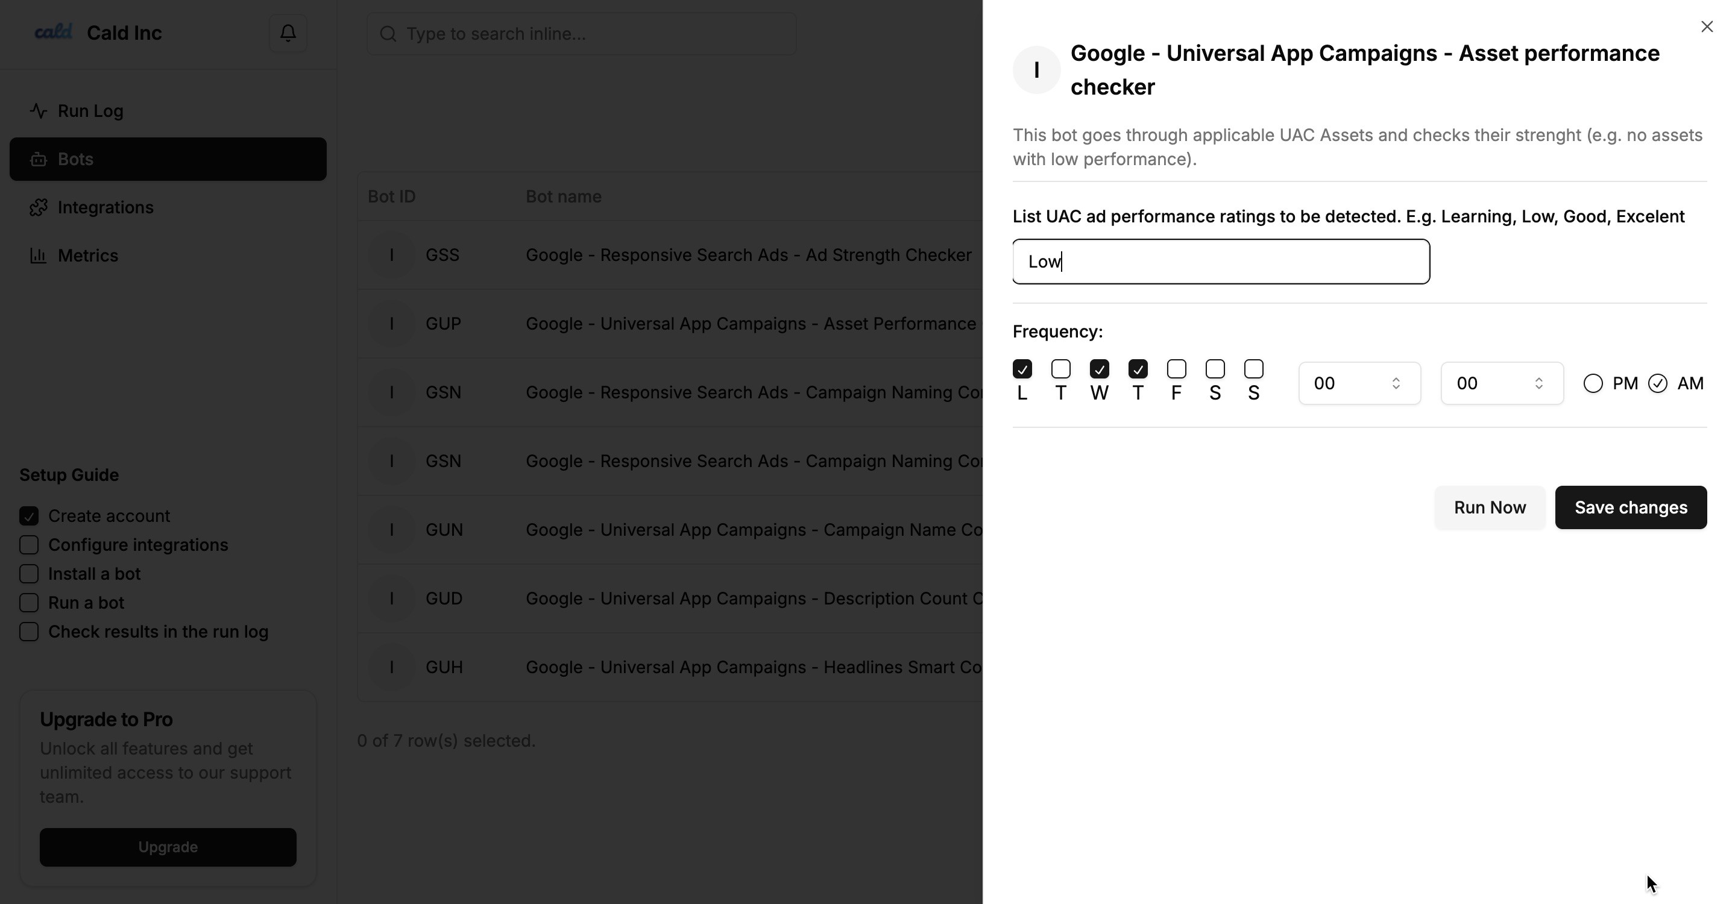Click the GUN bot ID cell
Viewport: 1735px width, 904px height.
pyautogui.click(x=444, y=530)
